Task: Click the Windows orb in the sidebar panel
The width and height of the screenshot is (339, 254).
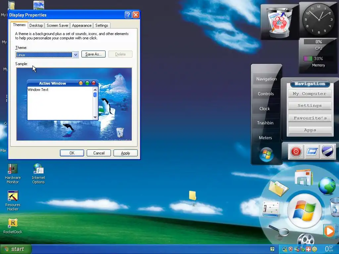Action: (x=266, y=154)
